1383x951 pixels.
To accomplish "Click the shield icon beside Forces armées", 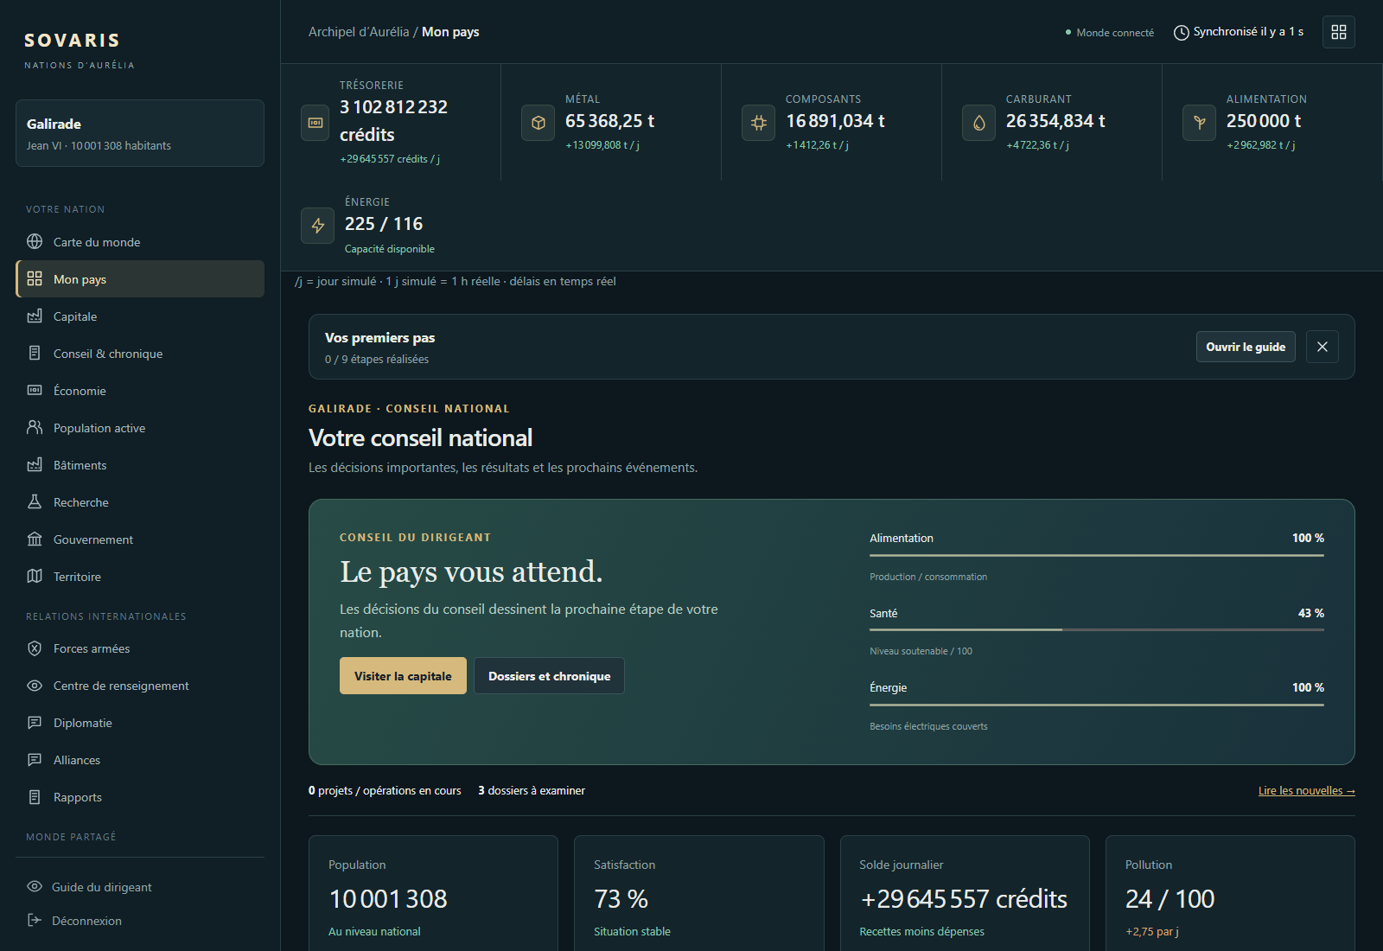I will pyautogui.click(x=35, y=648).
